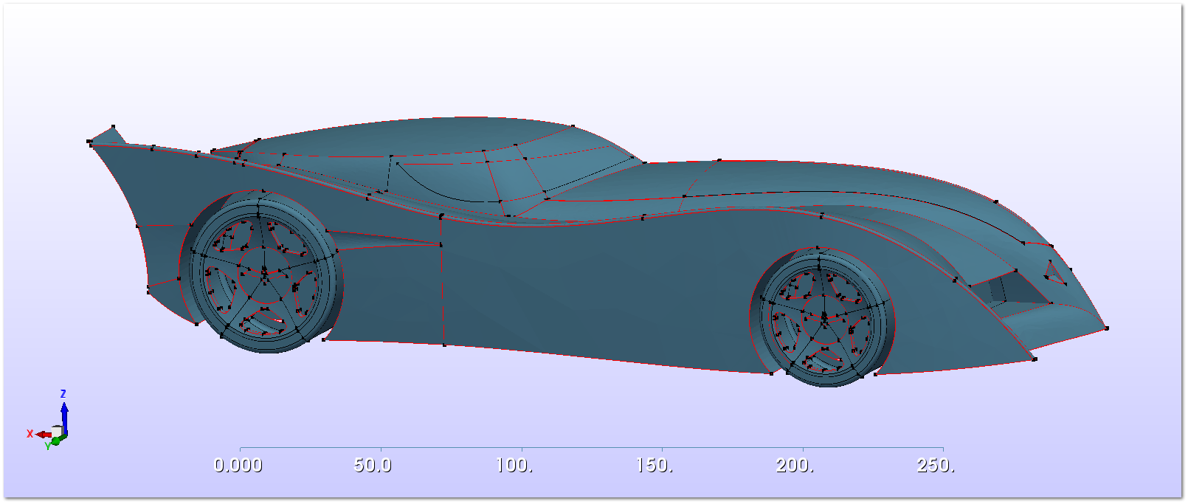Click the 200. scale bar label

[x=795, y=466]
